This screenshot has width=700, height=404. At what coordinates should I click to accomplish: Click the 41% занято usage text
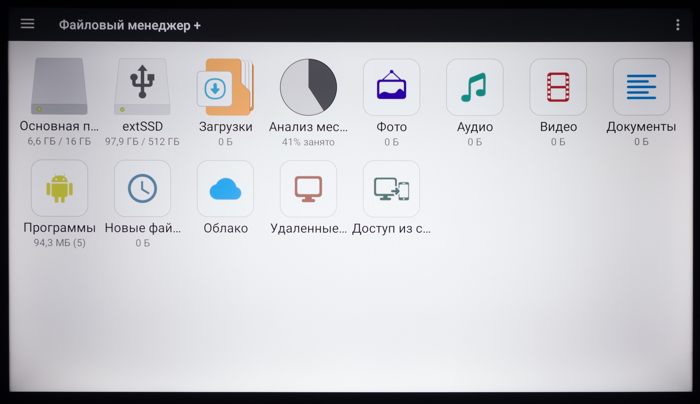click(308, 142)
